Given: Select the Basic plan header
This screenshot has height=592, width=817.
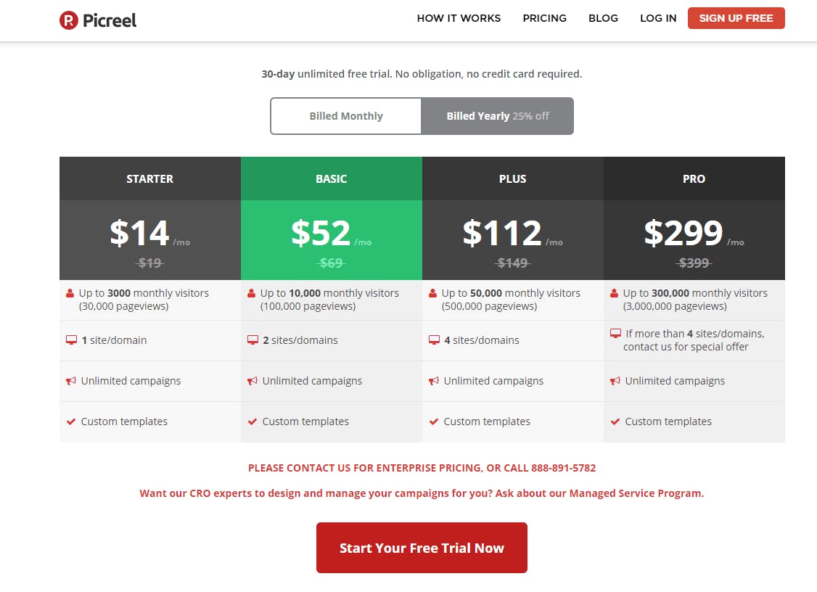Looking at the screenshot, I should click(332, 178).
